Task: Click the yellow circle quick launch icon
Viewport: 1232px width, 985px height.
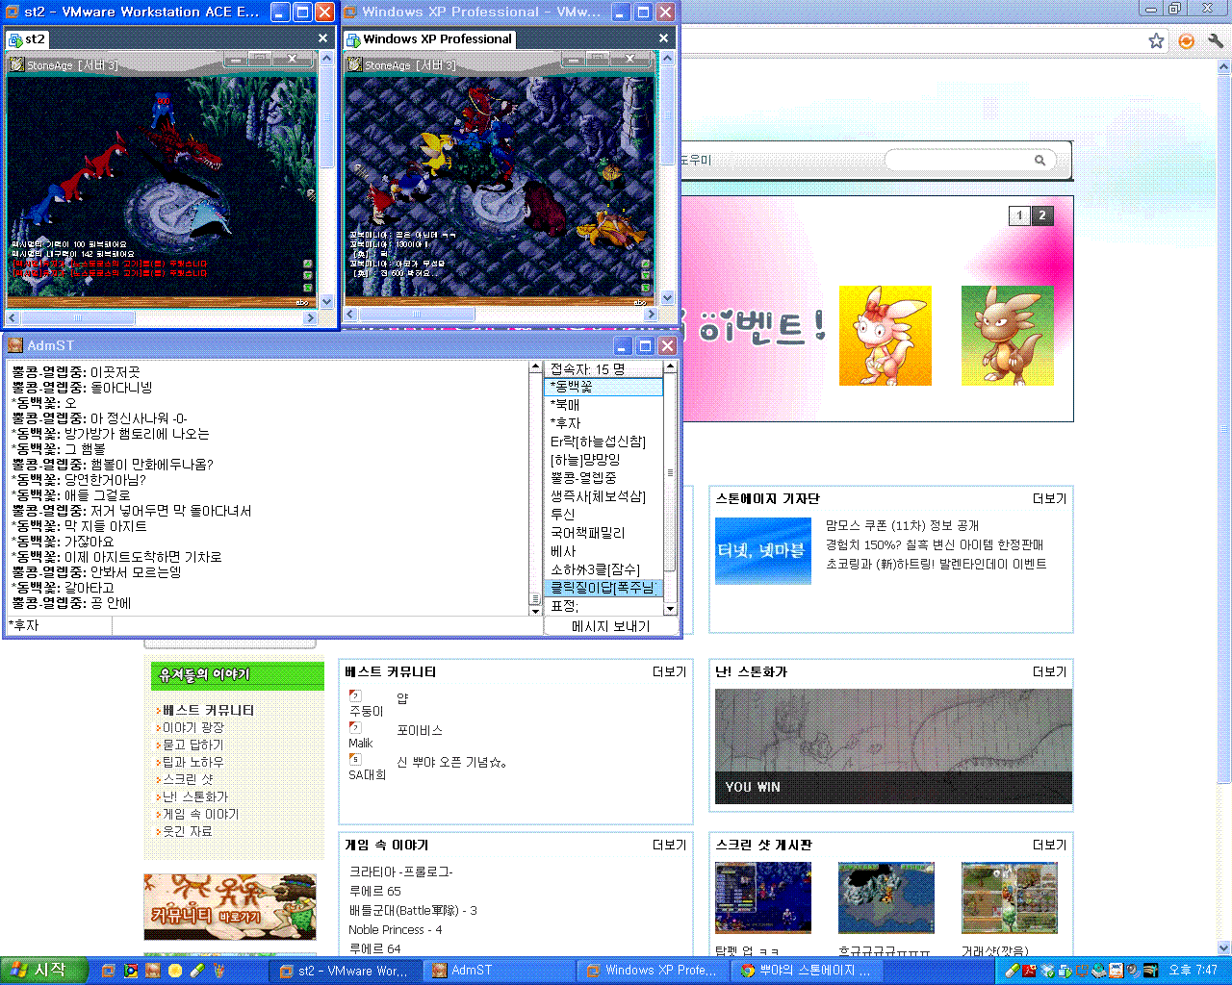Action: [x=174, y=971]
